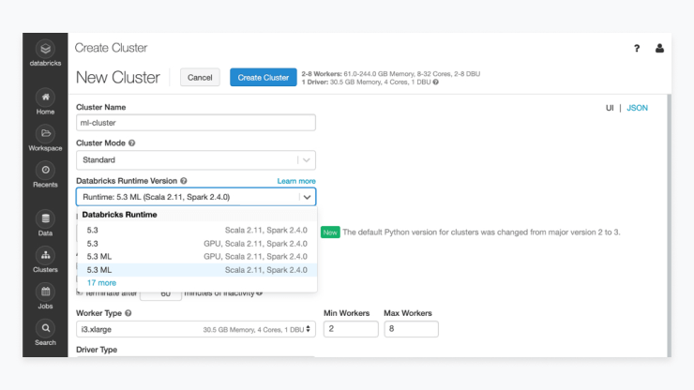The image size is (694, 390).
Task: Open the Data section
Action: tap(45, 223)
